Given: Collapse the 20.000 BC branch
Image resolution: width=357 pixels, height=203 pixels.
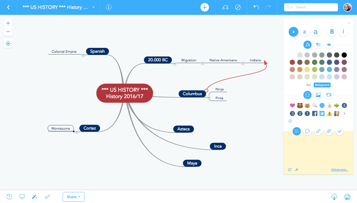Looking at the screenshot, I should pyautogui.click(x=175, y=63).
